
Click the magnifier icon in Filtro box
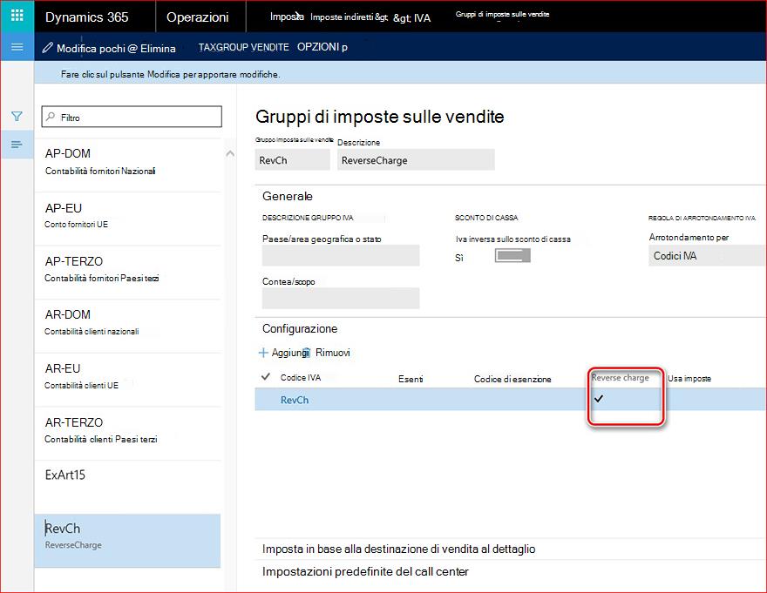(x=51, y=117)
